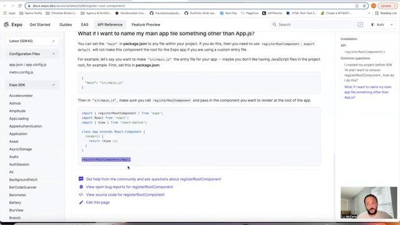Click the Expo logo icon

click(7, 24)
